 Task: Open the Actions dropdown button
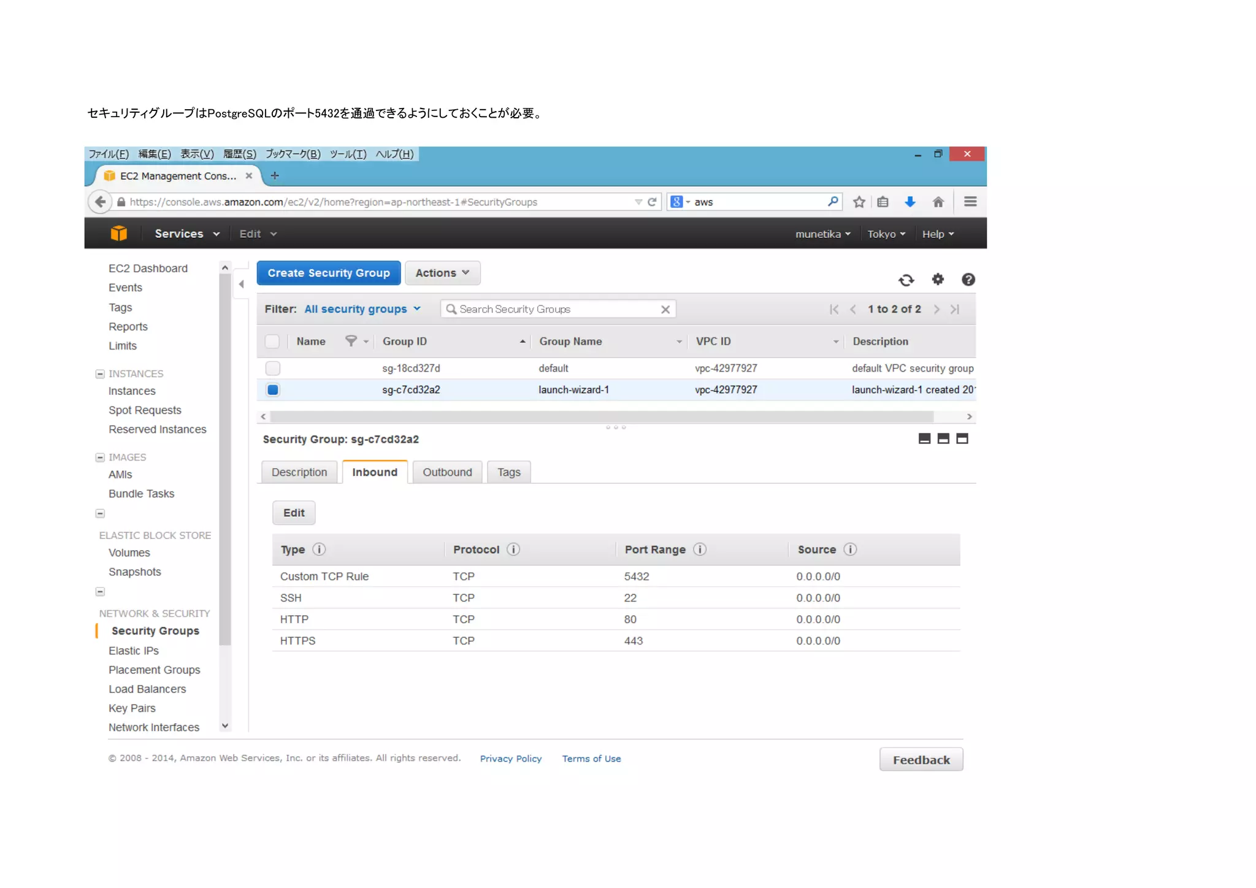(x=442, y=273)
